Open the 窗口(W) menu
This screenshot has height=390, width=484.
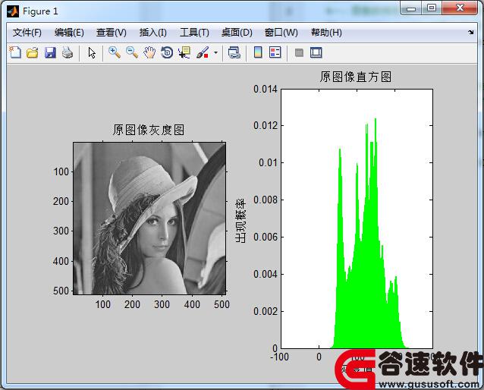coord(281,33)
